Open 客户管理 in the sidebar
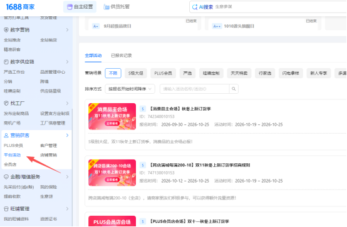 point(48,146)
